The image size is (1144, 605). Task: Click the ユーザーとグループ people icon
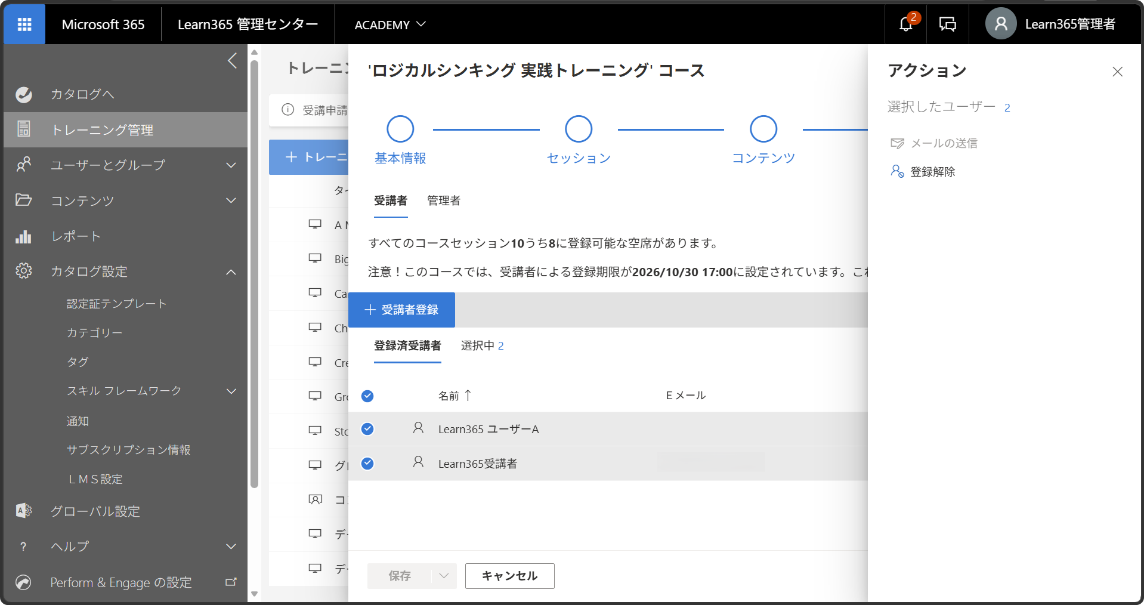click(x=24, y=165)
